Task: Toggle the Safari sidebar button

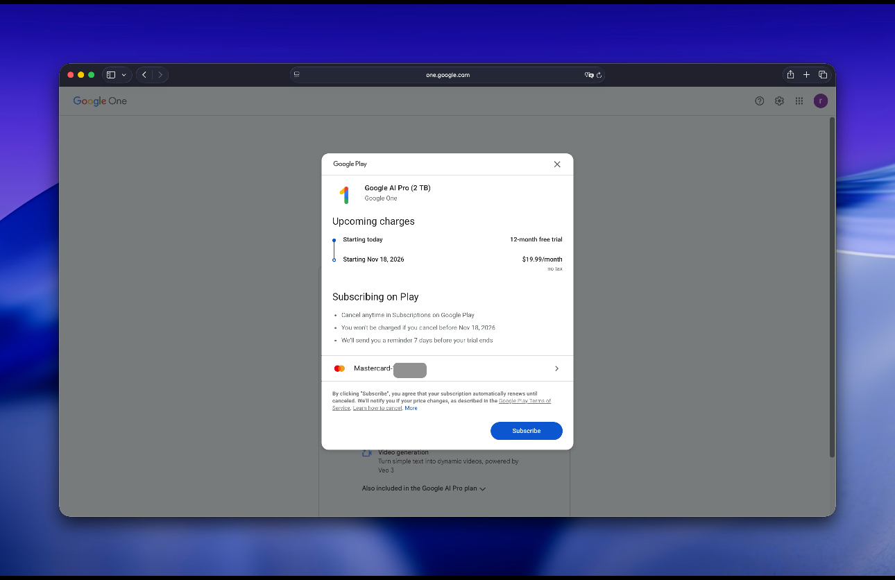Action: (x=111, y=75)
